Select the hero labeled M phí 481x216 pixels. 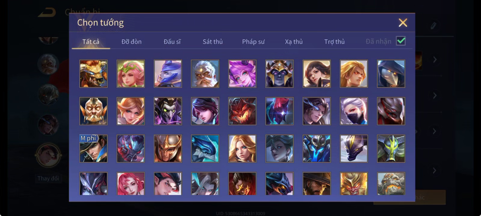coord(93,148)
